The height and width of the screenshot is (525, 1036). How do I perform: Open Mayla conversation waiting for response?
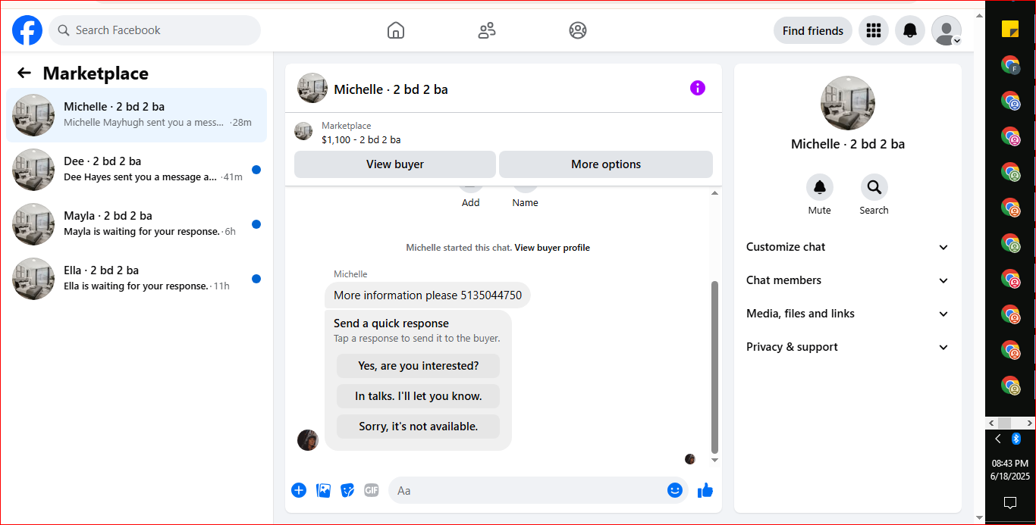(x=137, y=224)
